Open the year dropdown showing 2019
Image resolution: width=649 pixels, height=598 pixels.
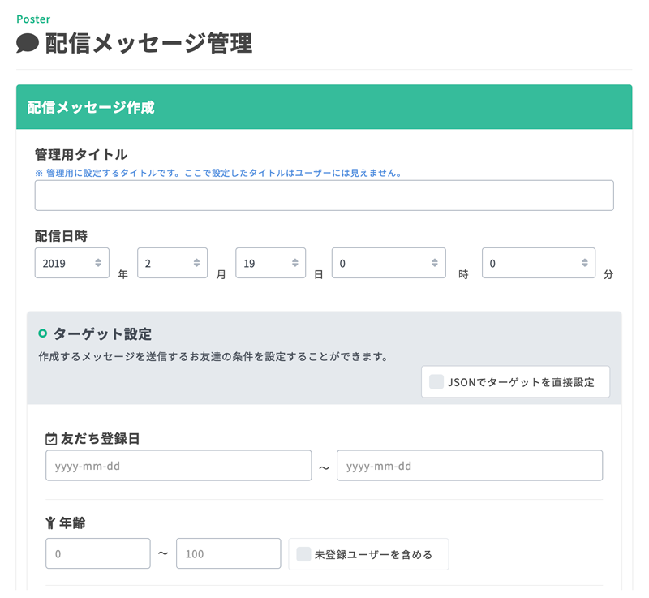pyautogui.click(x=72, y=263)
